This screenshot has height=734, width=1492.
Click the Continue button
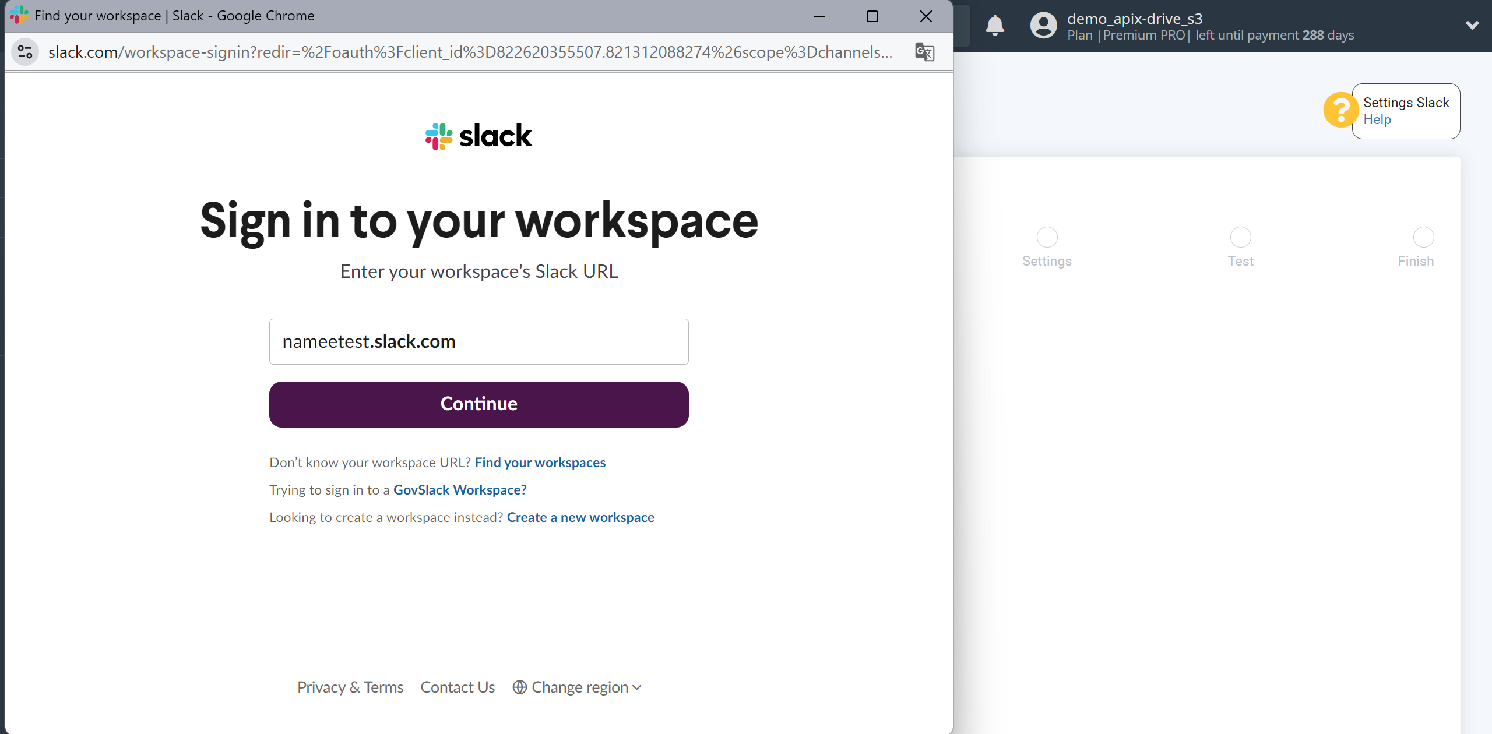(x=478, y=404)
